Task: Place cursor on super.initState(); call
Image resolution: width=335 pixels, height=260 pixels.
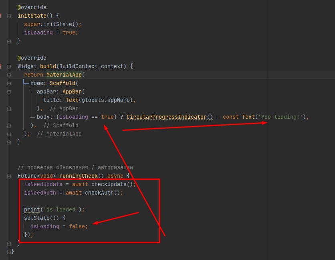Action: point(52,24)
